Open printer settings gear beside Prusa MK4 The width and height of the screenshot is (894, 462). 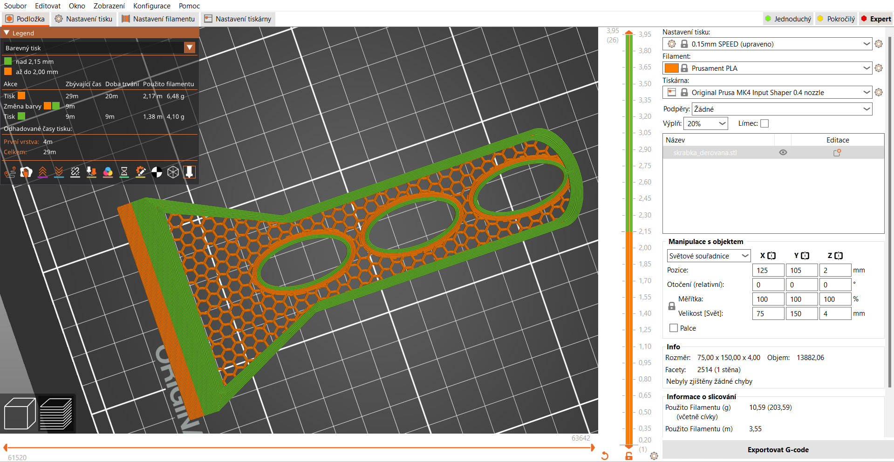[x=879, y=92]
